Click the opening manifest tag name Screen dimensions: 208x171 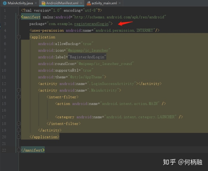[32, 17]
